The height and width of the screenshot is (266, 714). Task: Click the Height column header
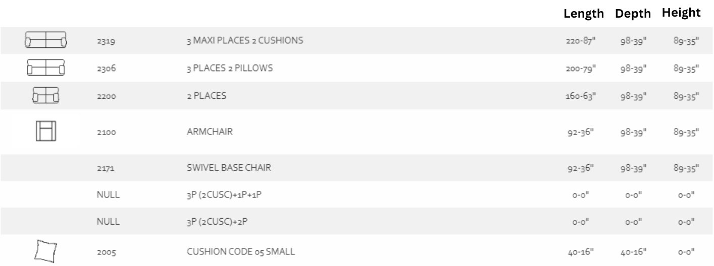pos(681,13)
